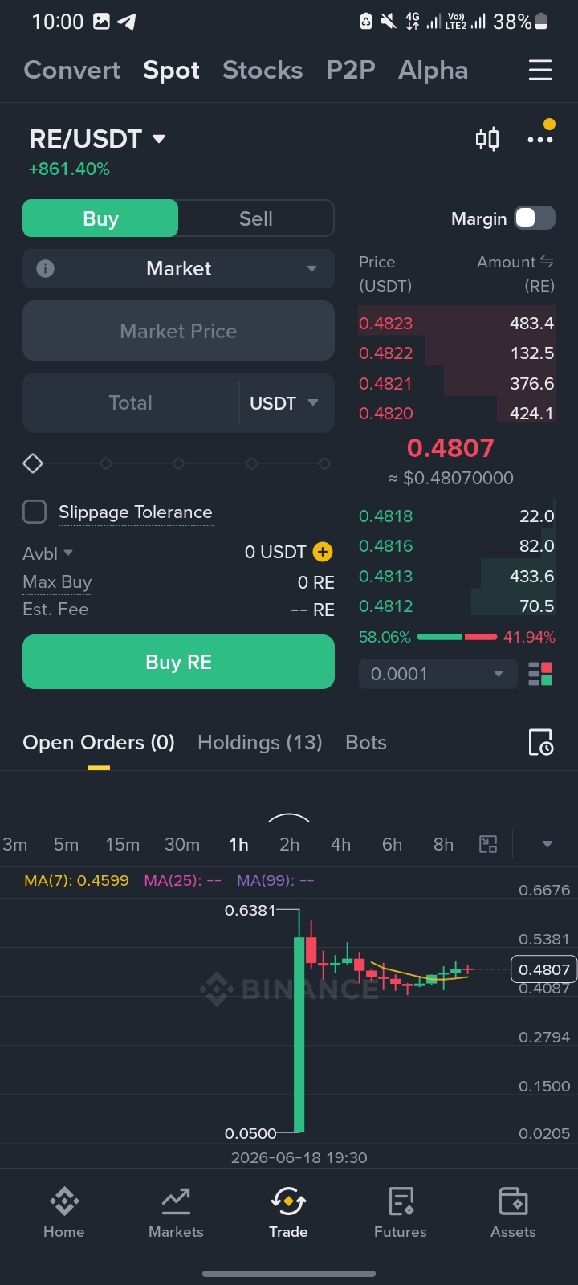Open Assets in bottom navigation
The height and width of the screenshot is (1285, 578).
(513, 1213)
